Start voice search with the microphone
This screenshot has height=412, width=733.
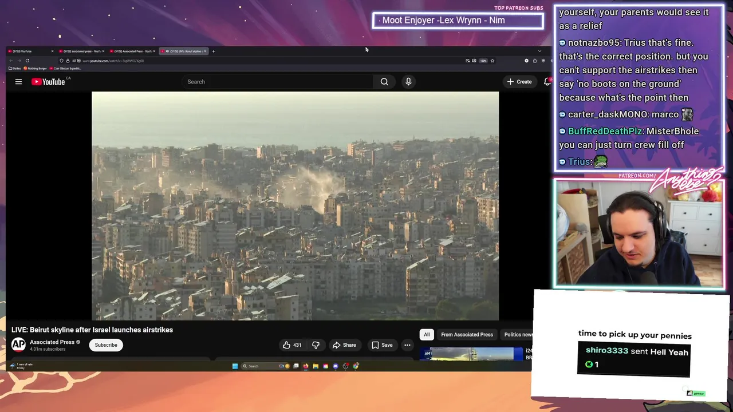(408, 82)
